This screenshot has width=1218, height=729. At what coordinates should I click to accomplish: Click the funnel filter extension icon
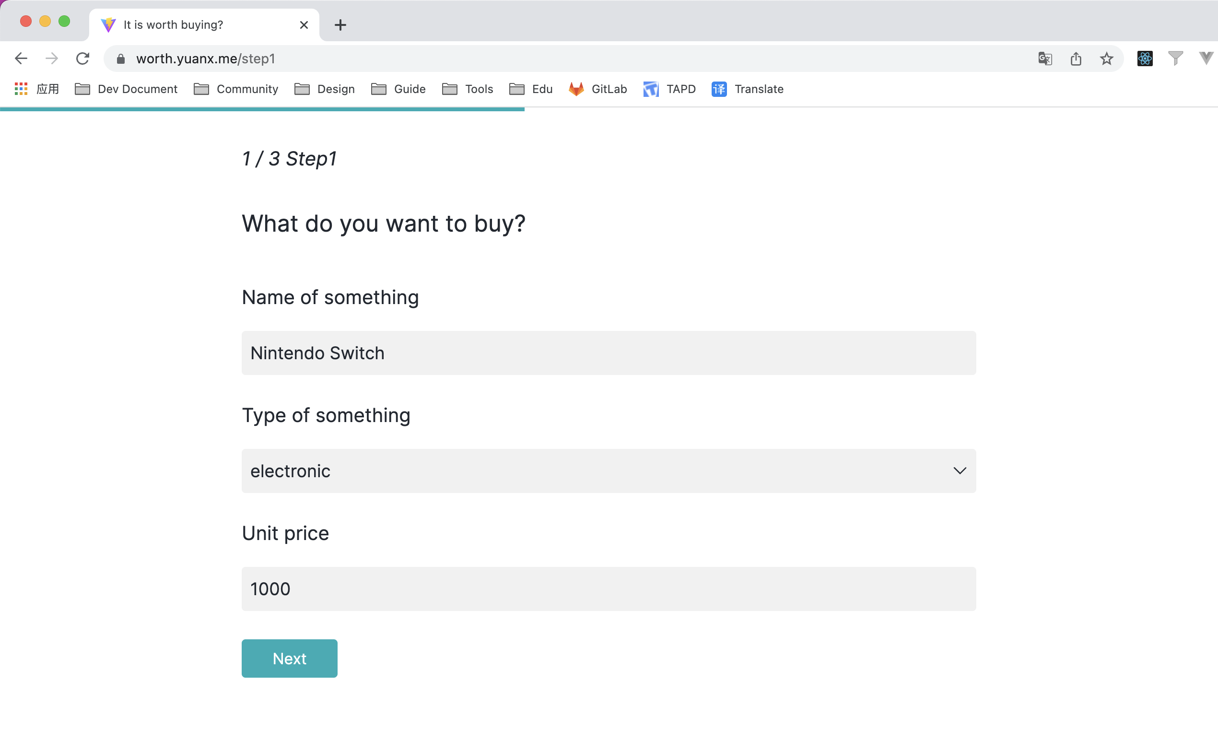pos(1176,59)
